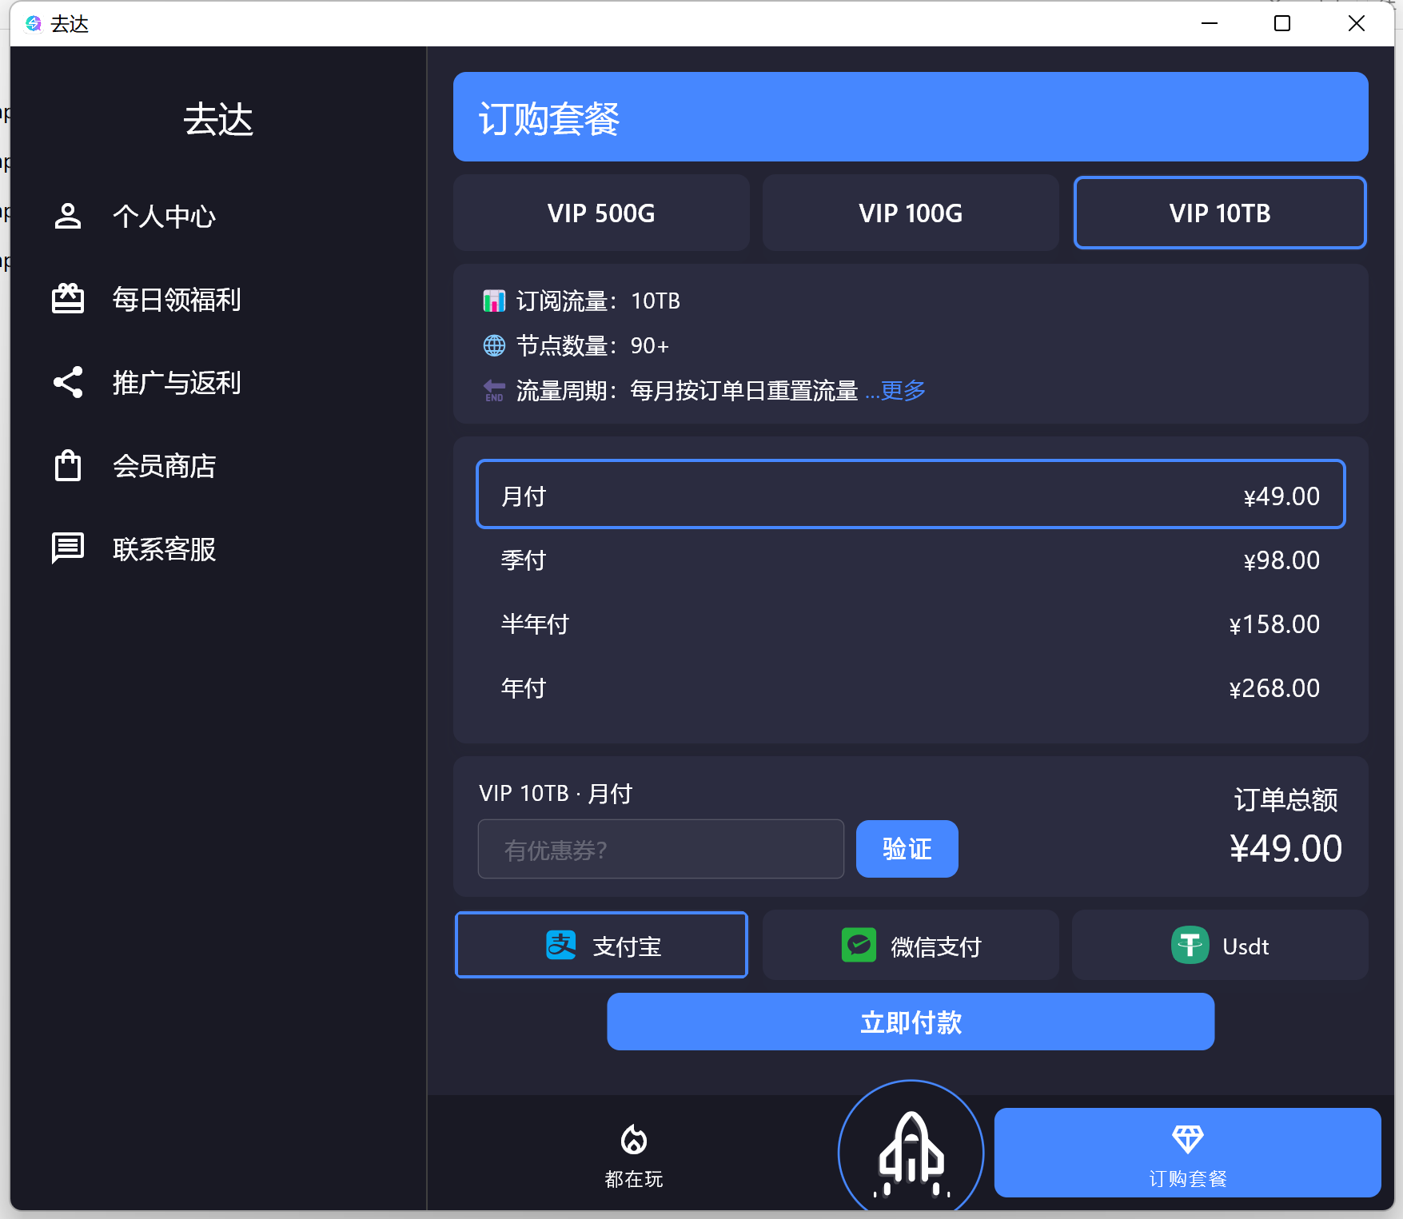Click the 订阅流量: 10TB text
The width and height of the screenshot is (1403, 1219).
point(598,301)
